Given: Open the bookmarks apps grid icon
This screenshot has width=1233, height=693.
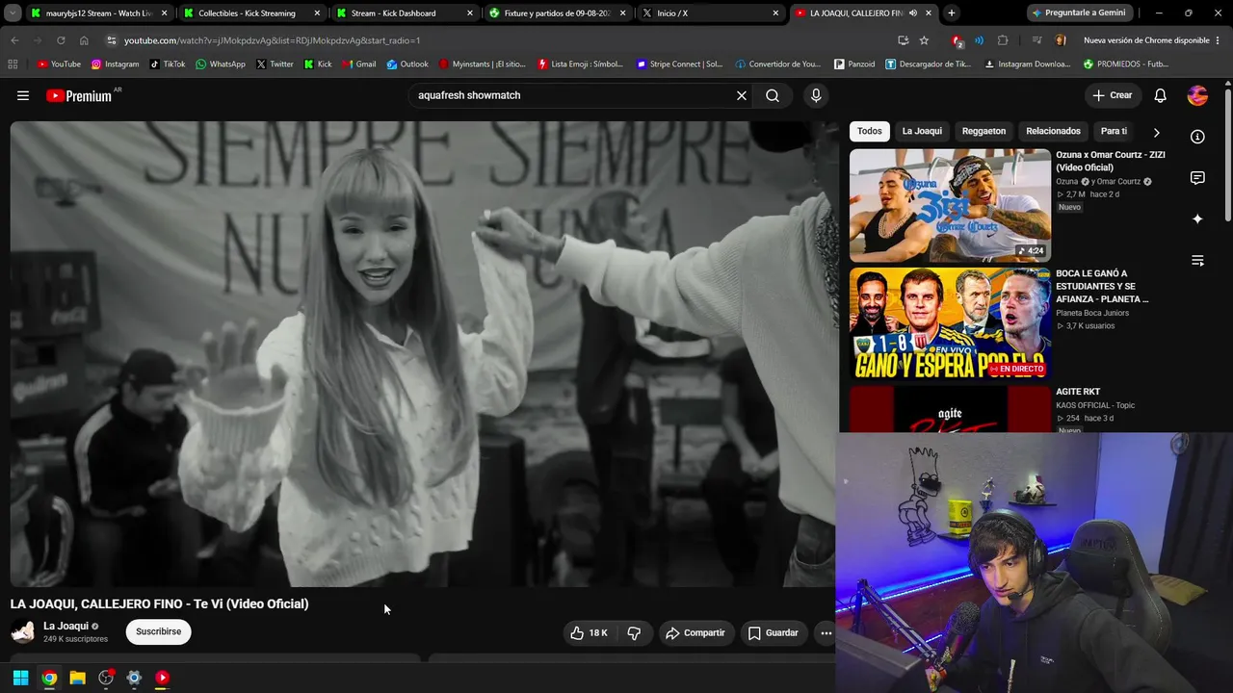Looking at the screenshot, I should click(x=13, y=64).
